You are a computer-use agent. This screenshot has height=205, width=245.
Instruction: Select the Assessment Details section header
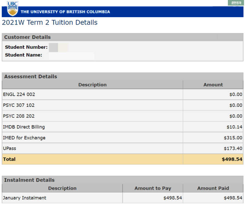pos(31,76)
